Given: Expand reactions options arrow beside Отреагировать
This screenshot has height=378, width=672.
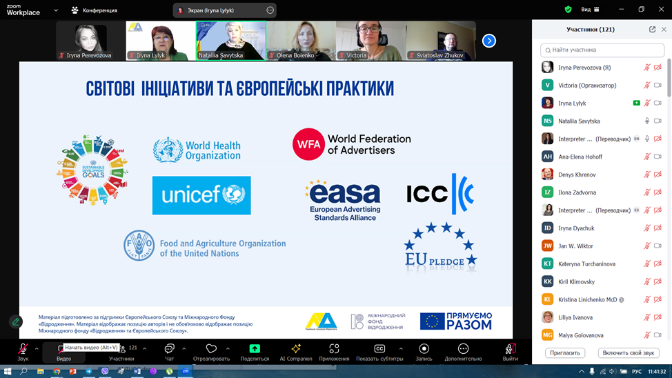Looking at the screenshot, I should [228, 348].
